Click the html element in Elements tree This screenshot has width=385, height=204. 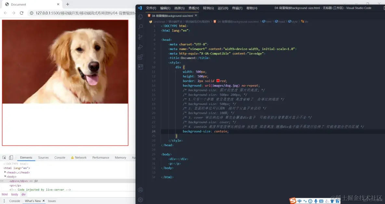click(17, 168)
